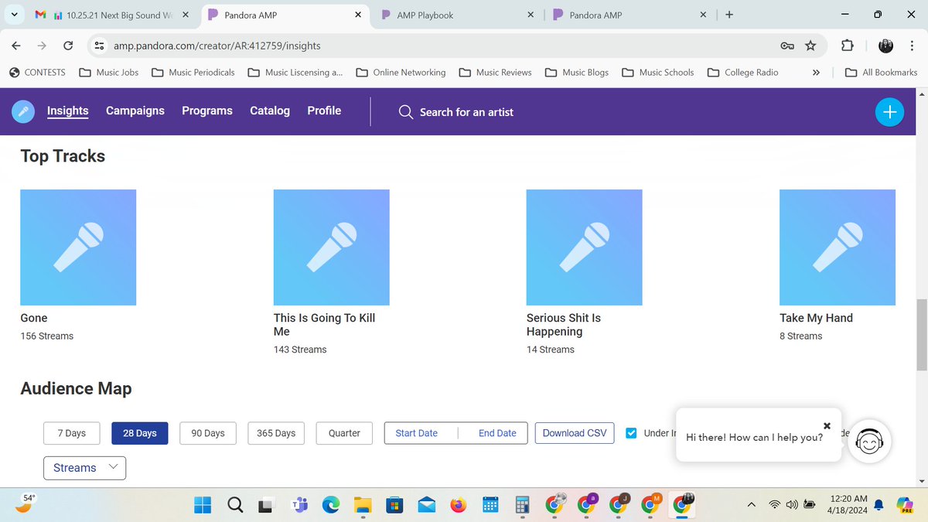Open the Programs section

pyautogui.click(x=207, y=111)
